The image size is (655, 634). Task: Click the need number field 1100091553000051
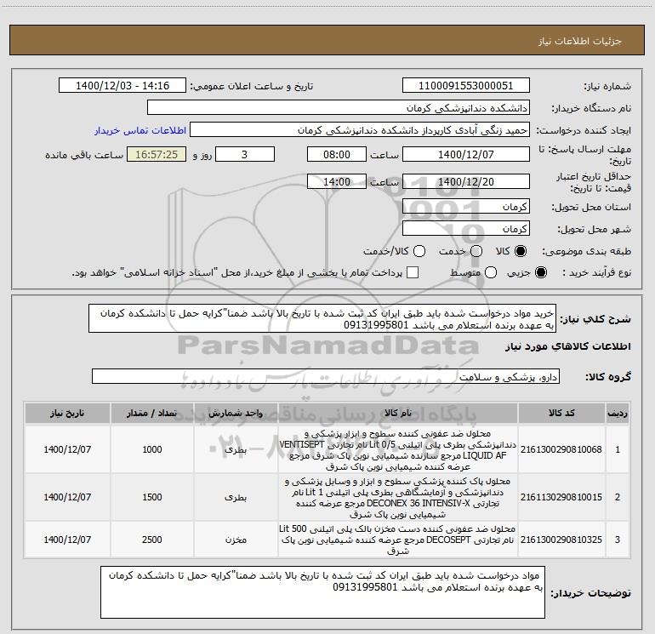[x=466, y=85]
